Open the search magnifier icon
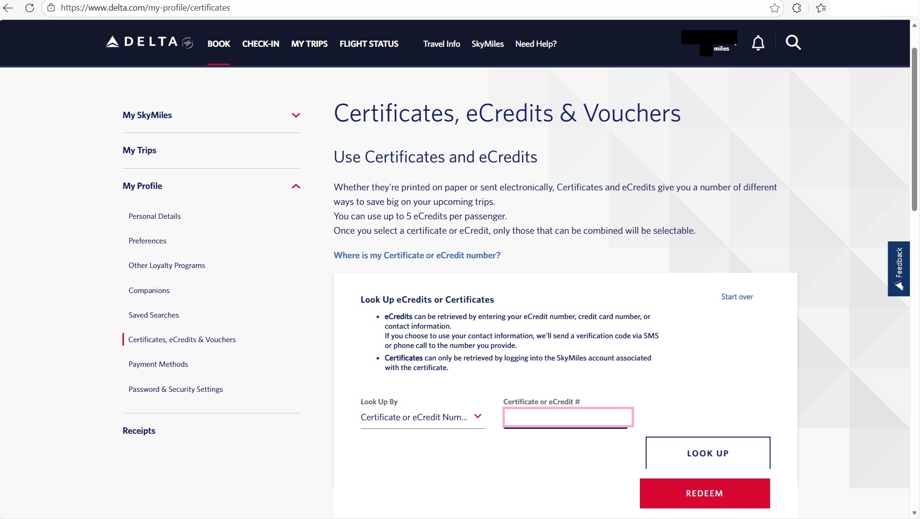The width and height of the screenshot is (920, 519). 793,43
